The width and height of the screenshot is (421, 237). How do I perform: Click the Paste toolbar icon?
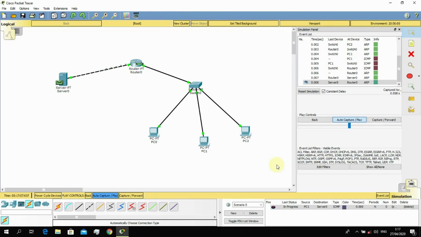coord(64,15)
